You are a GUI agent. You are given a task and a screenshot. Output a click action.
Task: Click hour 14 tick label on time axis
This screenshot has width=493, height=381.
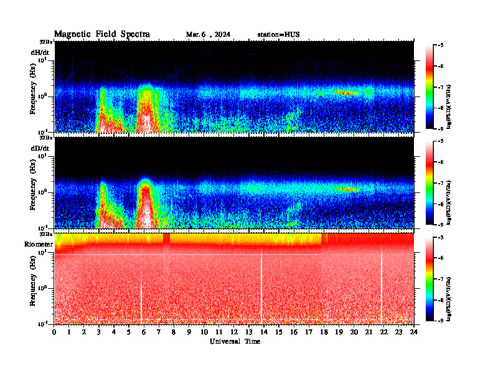[x=264, y=332]
